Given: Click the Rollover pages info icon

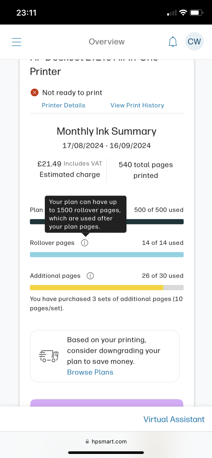Looking at the screenshot, I should (84, 243).
